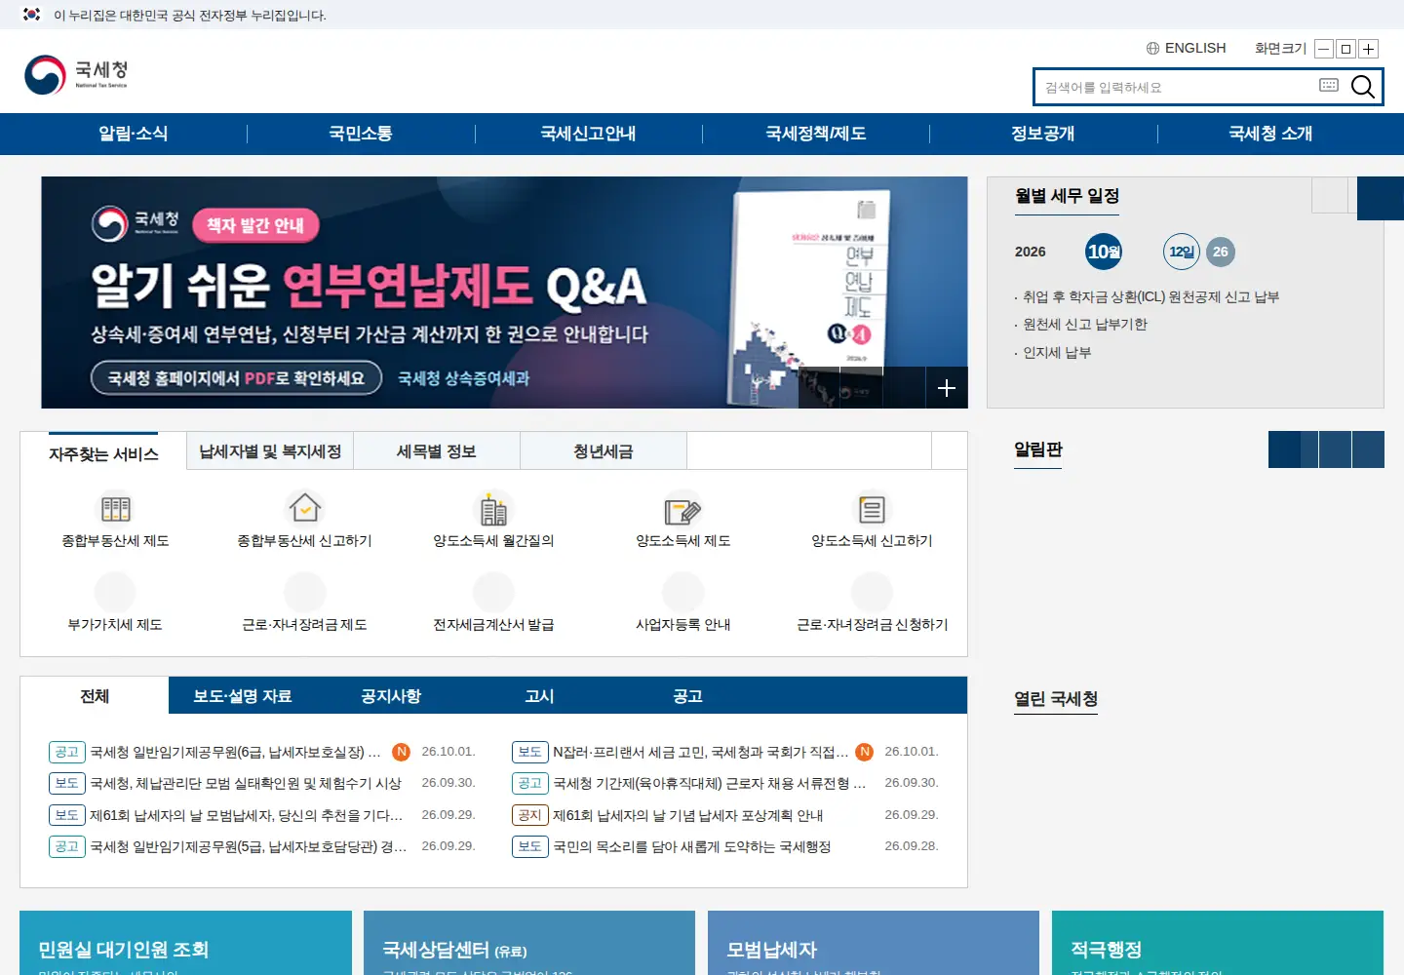The width and height of the screenshot is (1404, 975).
Task: Open the 양도소득세 신고하기 document icon
Action: coord(872,509)
